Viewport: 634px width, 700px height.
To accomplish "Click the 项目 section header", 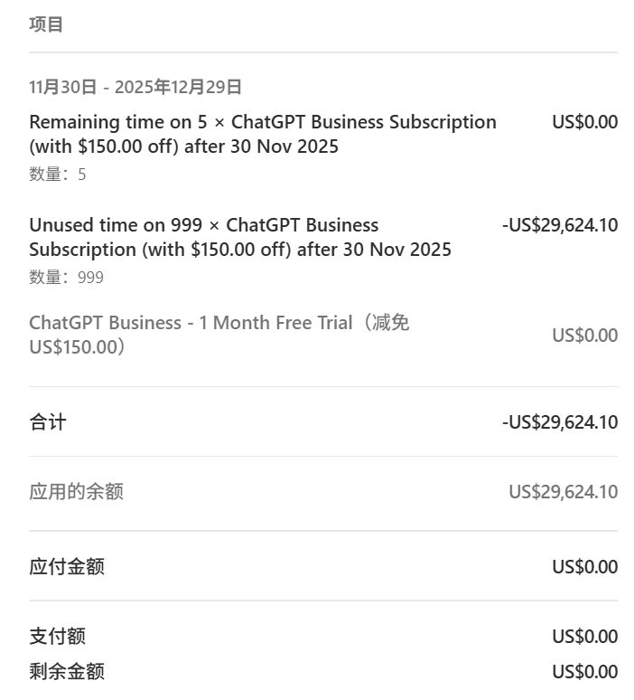I will click(46, 24).
